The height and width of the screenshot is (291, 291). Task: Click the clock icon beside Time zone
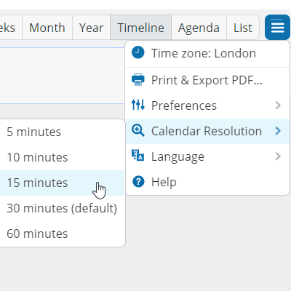point(138,52)
